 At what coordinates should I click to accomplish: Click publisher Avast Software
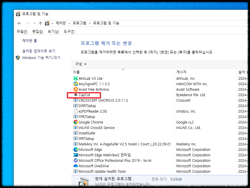pyautogui.click(x=188, y=89)
